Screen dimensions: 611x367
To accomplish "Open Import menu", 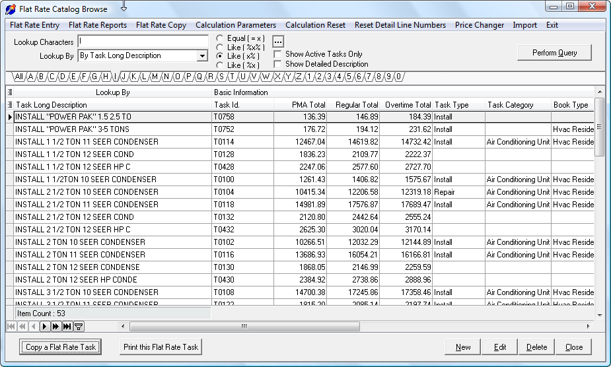I will coord(525,25).
